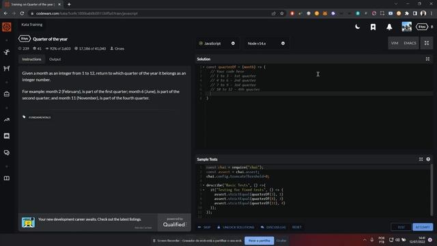Open Extensions puzzle icon
437x246 pixels.
(x=407, y=14)
